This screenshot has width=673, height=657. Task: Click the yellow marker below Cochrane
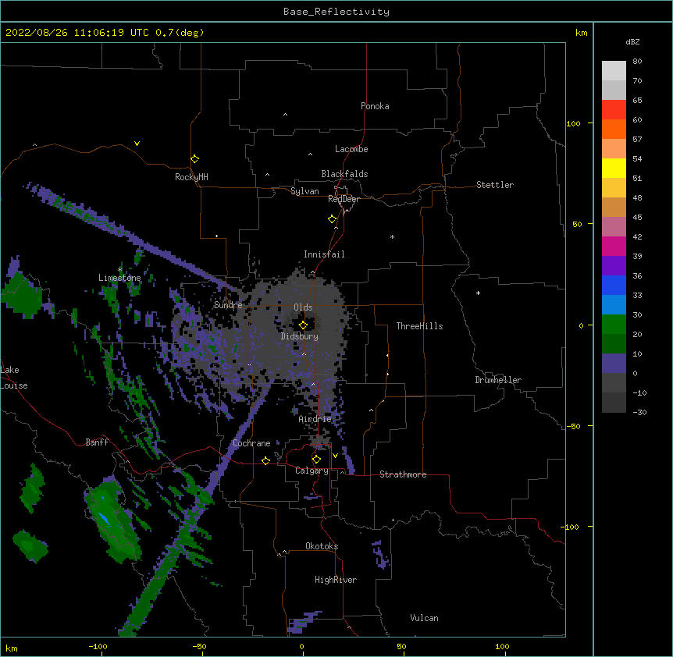point(265,460)
